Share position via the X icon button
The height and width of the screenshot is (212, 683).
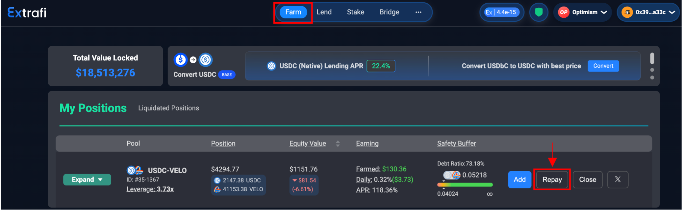(618, 180)
